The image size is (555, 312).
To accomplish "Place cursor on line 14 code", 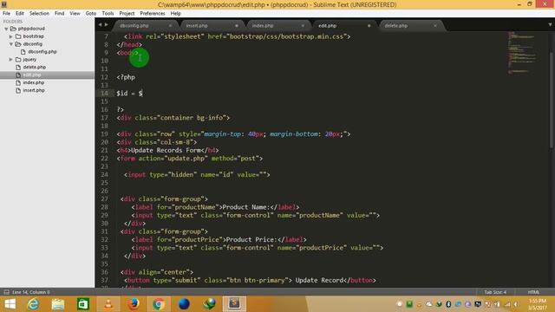I will (x=129, y=94).
